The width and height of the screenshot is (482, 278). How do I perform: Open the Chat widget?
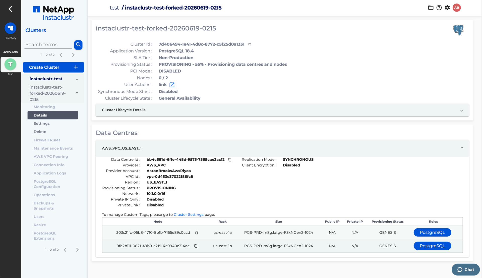(x=466, y=270)
